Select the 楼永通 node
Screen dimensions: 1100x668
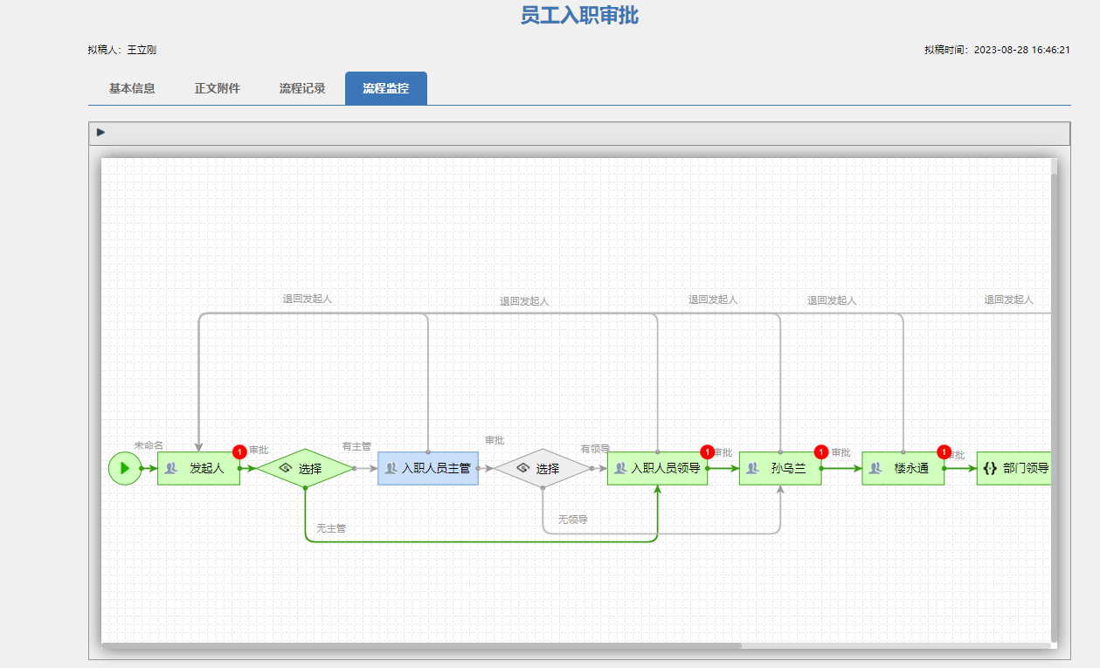903,468
